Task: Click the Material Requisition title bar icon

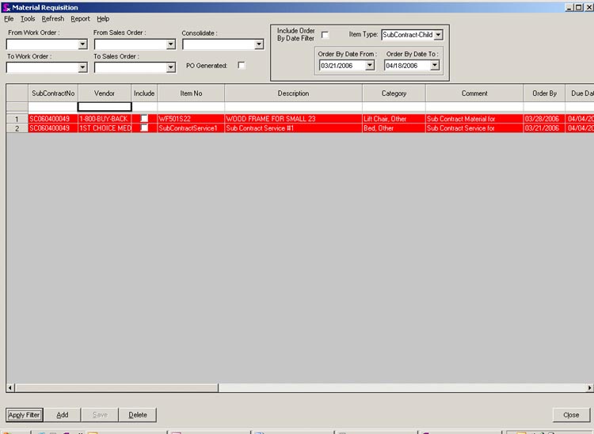Action: [6, 7]
